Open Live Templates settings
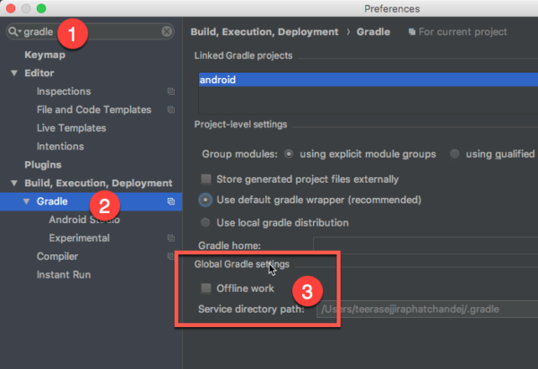The width and height of the screenshot is (538, 369). tap(72, 128)
